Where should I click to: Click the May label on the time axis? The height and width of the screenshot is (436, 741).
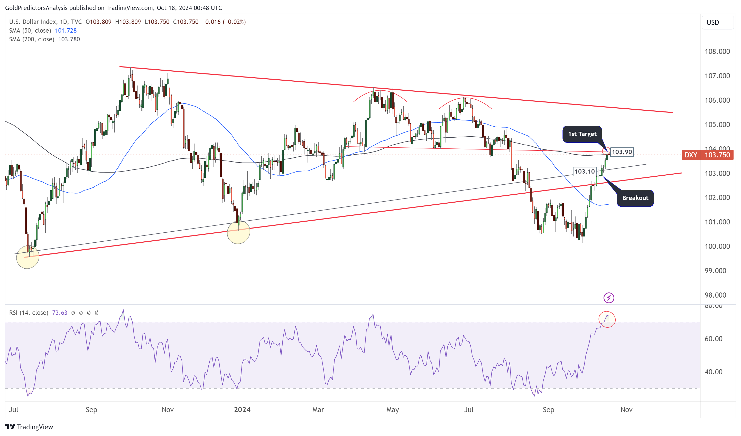click(393, 410)
